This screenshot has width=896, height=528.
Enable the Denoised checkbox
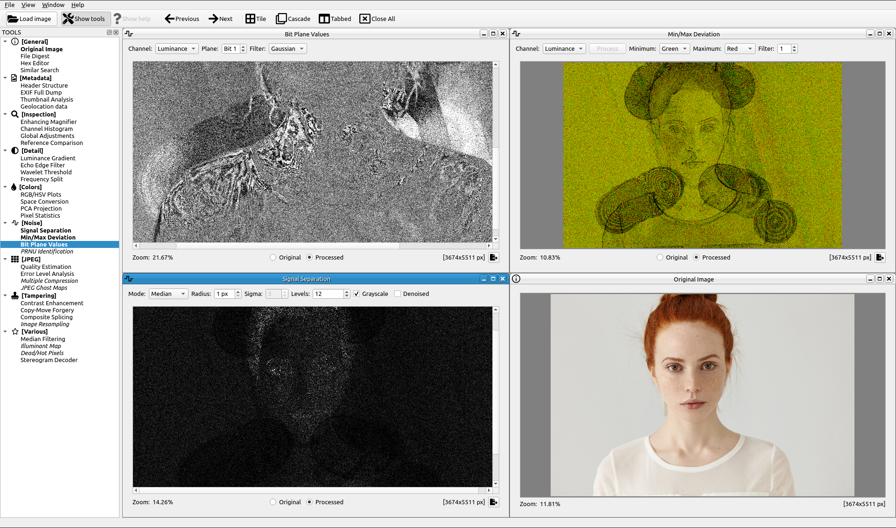point(398,294)
